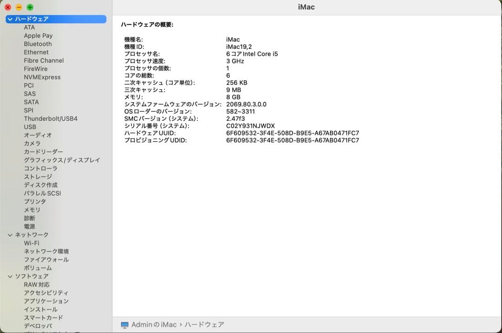Select カメラ in the sidebar
502x333 pixels.
pyautogui.click(x=32, y=144)
